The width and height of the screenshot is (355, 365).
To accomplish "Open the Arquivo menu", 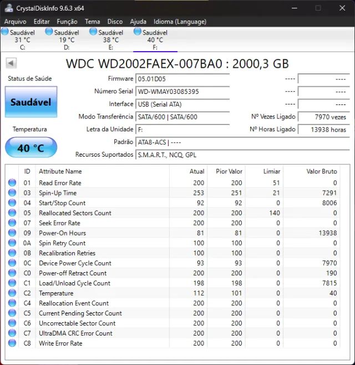I will coord(16,22).
